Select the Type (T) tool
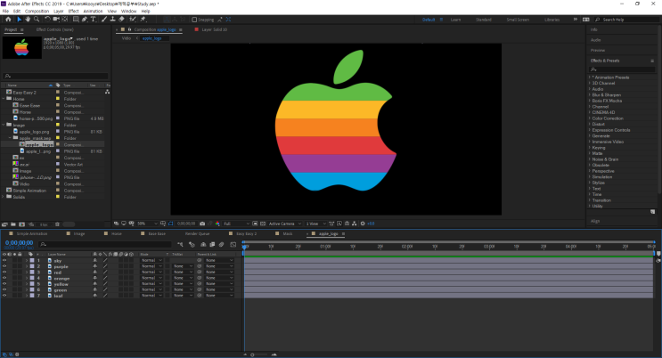This screenshot has width=662, height=358. click(94, 20)
